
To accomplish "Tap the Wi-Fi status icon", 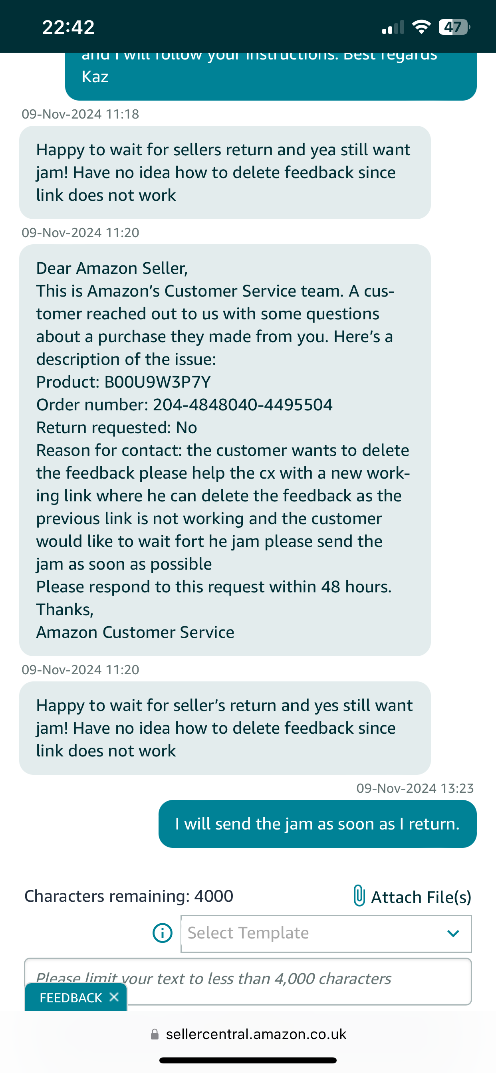I will click(x=421, y=27).
